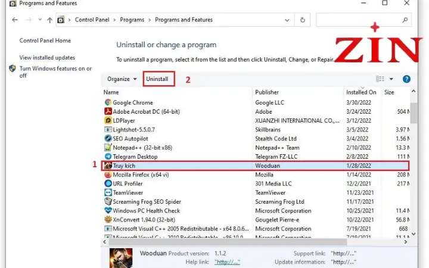The height and width of the screenshot is (268, 429).
Task: Click publisher cell Stealth Code Ltd
Action: [x=276, y=139]
